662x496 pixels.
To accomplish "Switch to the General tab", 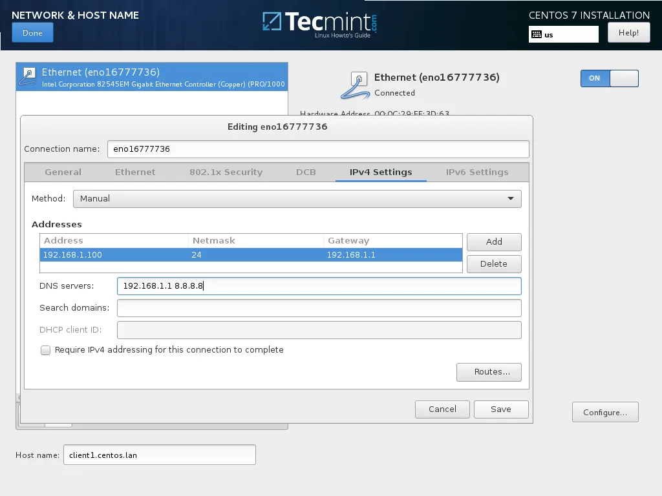I will tap(63, 172).
